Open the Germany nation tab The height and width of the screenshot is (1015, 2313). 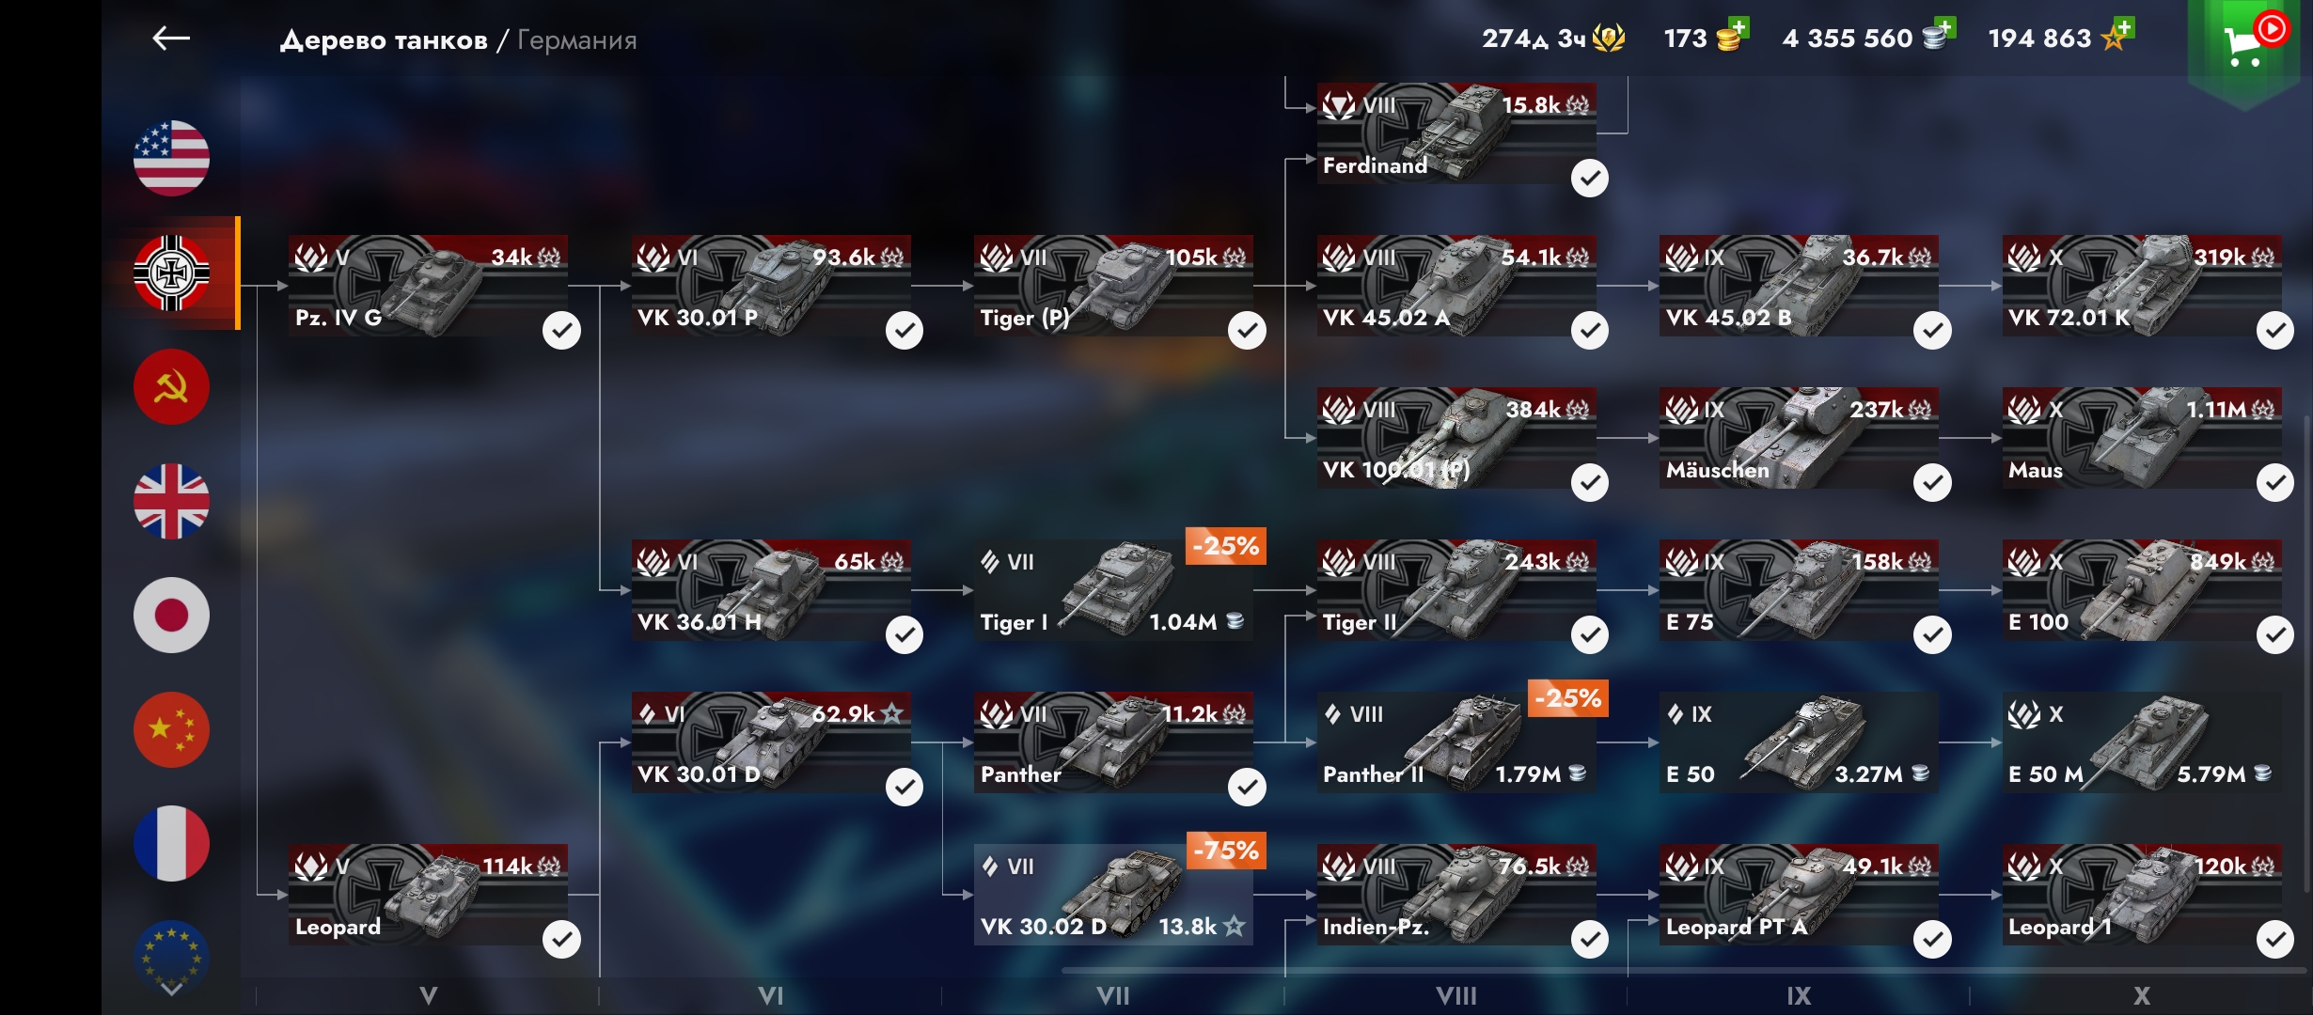[171, 273]
